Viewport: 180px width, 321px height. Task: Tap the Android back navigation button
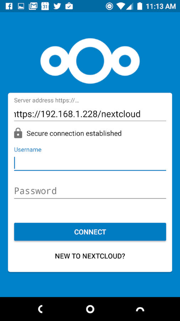pos(41,309)
